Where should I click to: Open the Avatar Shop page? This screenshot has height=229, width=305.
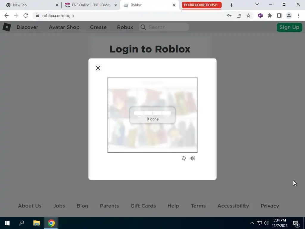coord(64,27)
